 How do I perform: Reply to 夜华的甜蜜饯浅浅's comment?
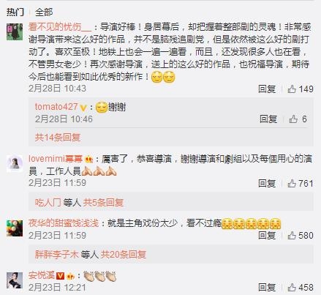point(267,236)
